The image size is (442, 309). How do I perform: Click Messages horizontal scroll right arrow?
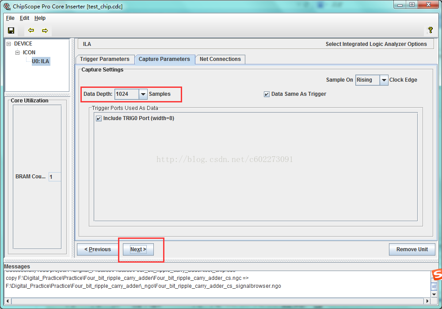pyautogui.click(x=427, y=301)
